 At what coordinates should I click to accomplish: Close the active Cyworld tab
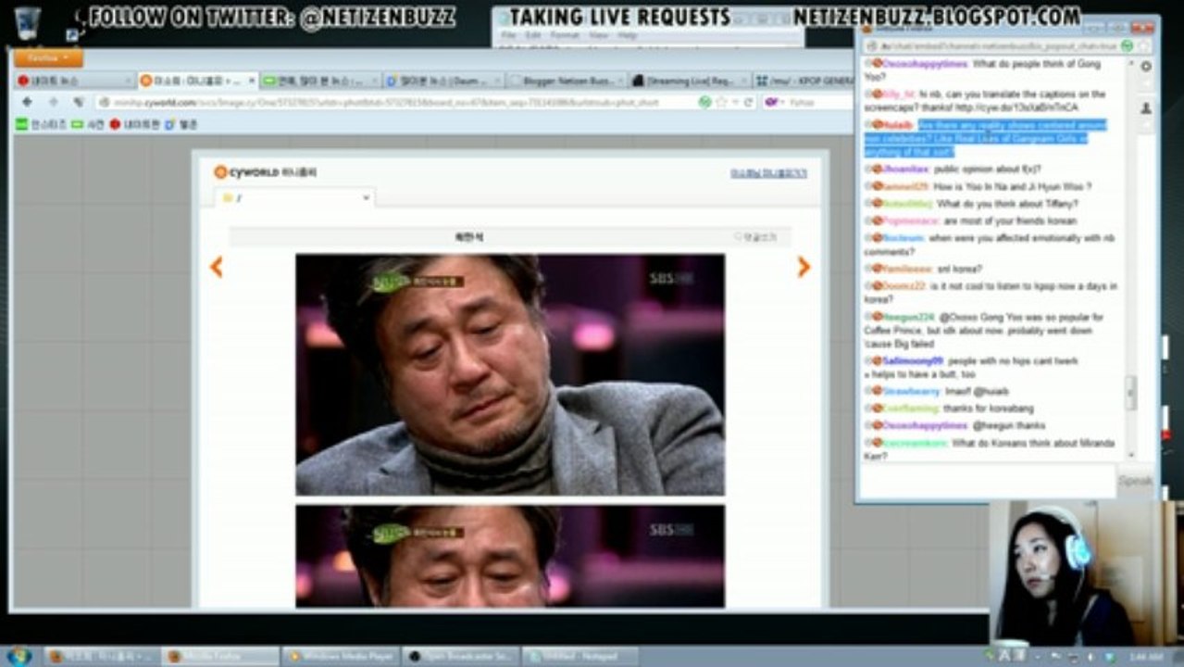click(251, 81)
